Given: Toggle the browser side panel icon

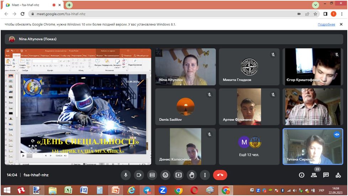Looking at the screenshot, I should pyautogui.click(x=325, y=14).
